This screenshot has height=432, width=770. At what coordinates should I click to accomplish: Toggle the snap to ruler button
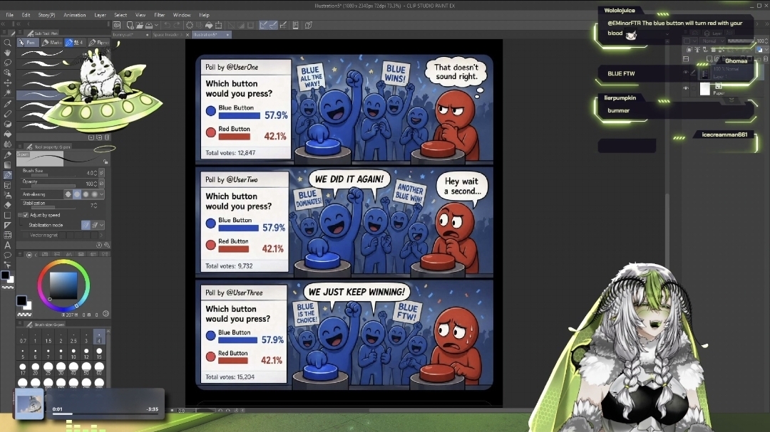(262, 25)
